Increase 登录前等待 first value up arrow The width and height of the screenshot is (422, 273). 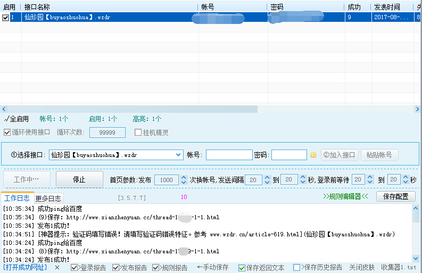370,177
